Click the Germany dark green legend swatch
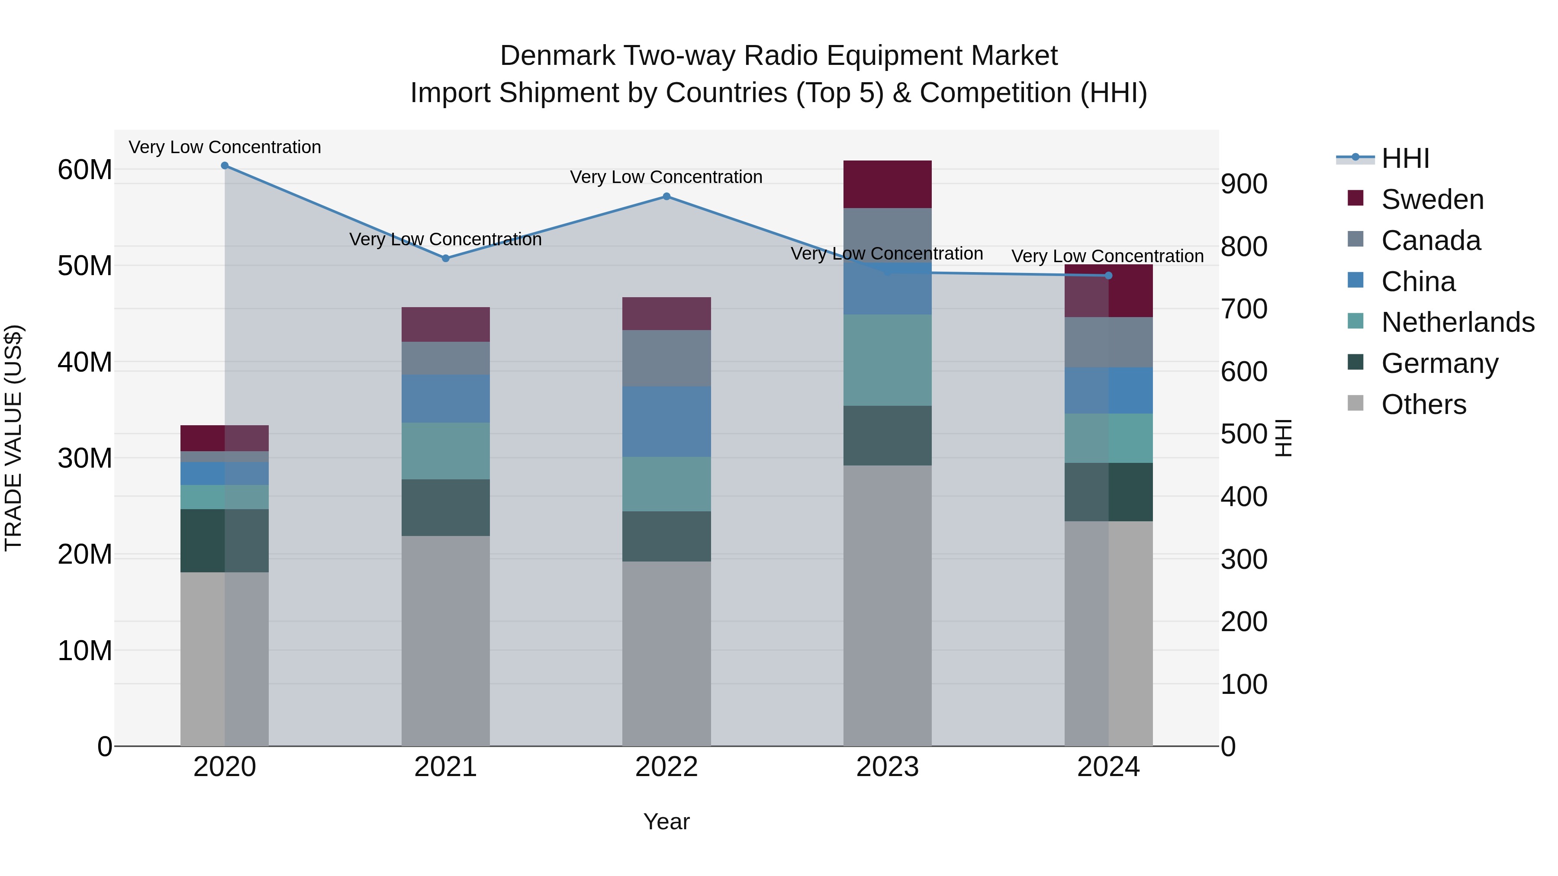The image size is (1558, 876). (x=1356, y=363)
